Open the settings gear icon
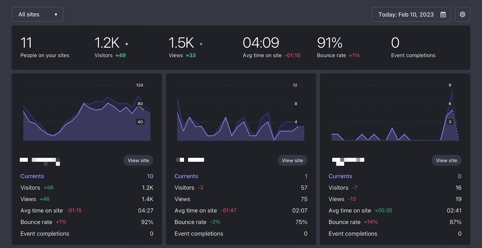The width and height of the screenshot is (482, 248). point(462,14)
